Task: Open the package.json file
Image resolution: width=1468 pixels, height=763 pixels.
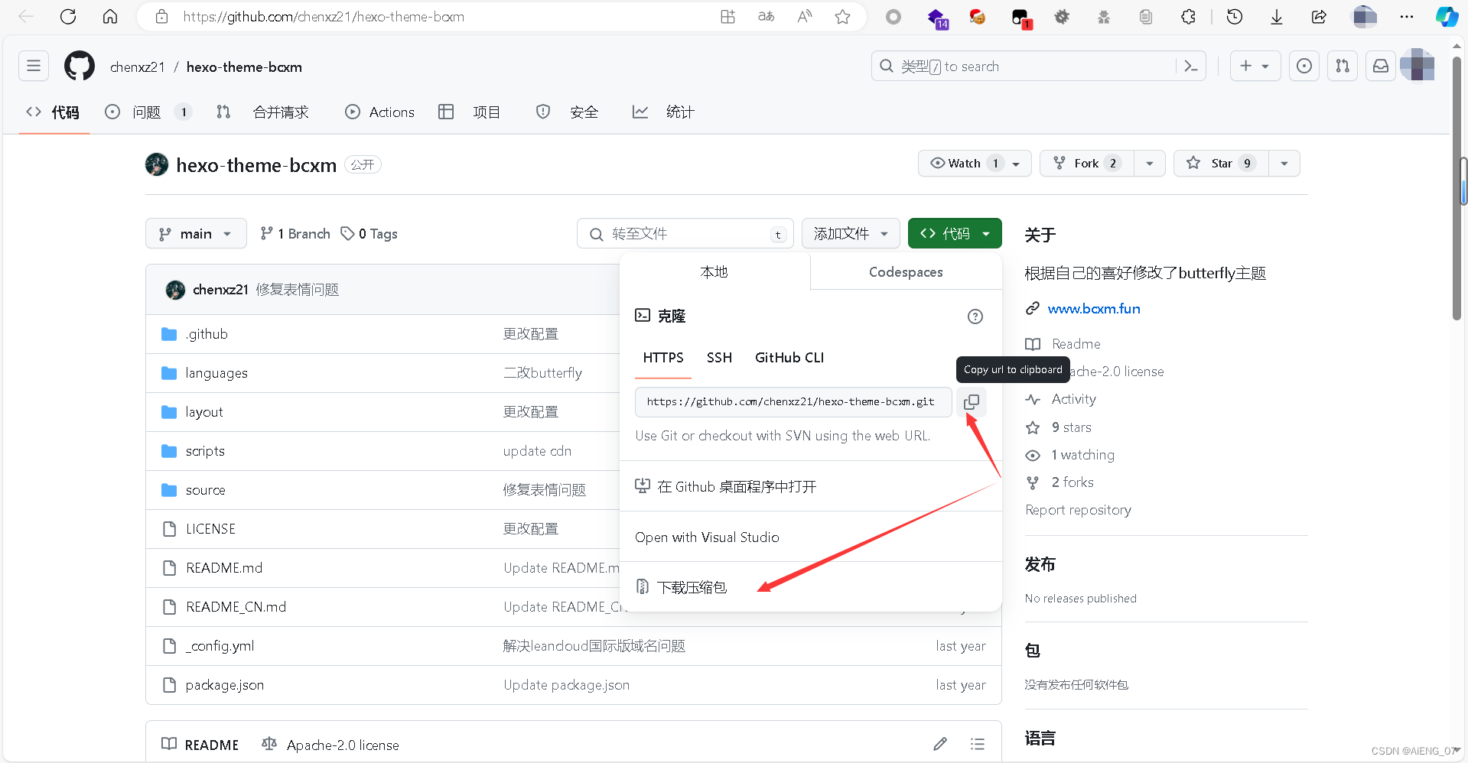Action: coord(224,685)
